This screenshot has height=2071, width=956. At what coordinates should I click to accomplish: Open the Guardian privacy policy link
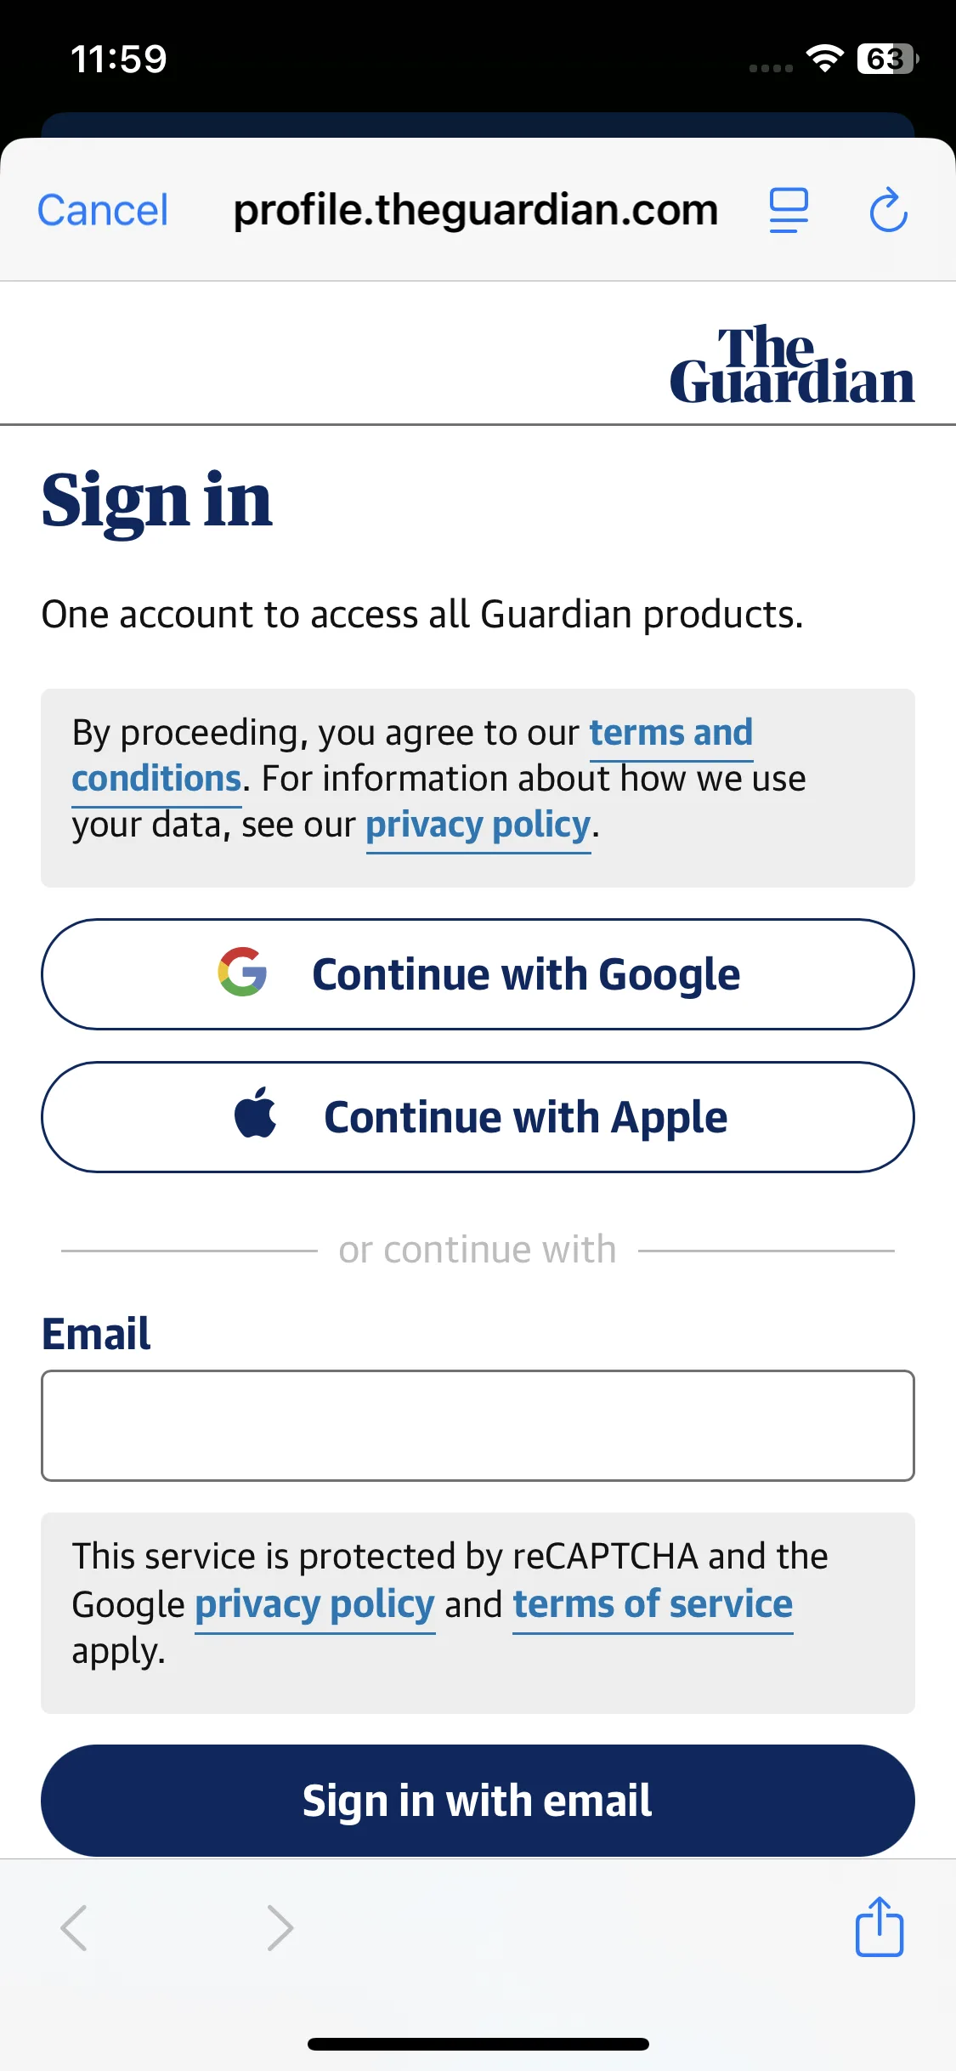[478, 826]
